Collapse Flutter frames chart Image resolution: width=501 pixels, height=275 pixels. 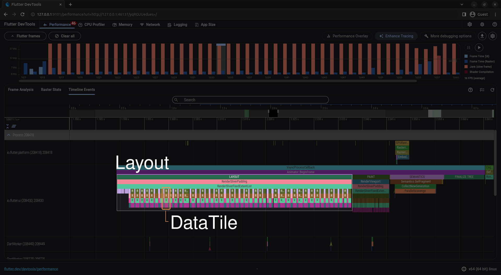25,36
